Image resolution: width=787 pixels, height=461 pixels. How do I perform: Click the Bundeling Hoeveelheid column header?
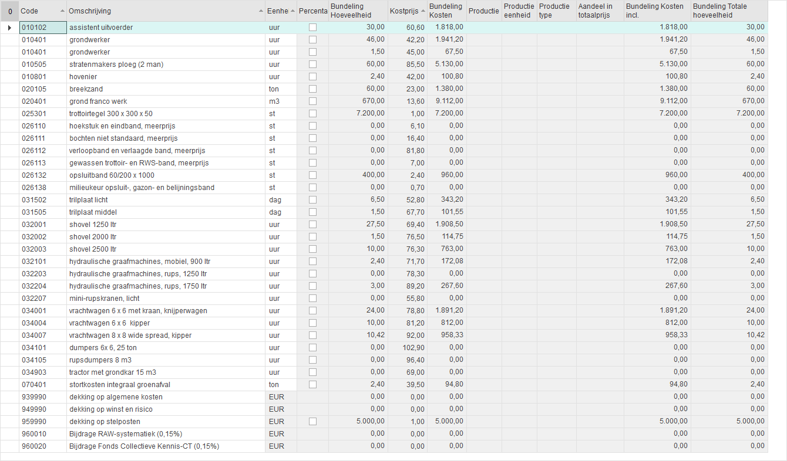[358, 11]
